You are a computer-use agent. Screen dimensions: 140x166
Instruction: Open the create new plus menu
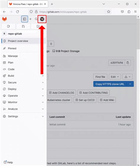[30, 19]
